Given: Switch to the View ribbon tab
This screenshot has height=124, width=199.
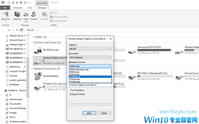Looking at the screenshot, I should point(30,7).
